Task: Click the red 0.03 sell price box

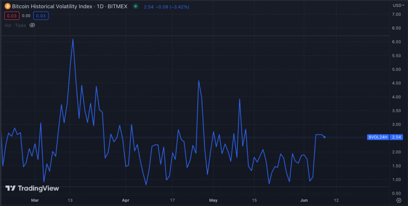Action: tap(11, 16)
